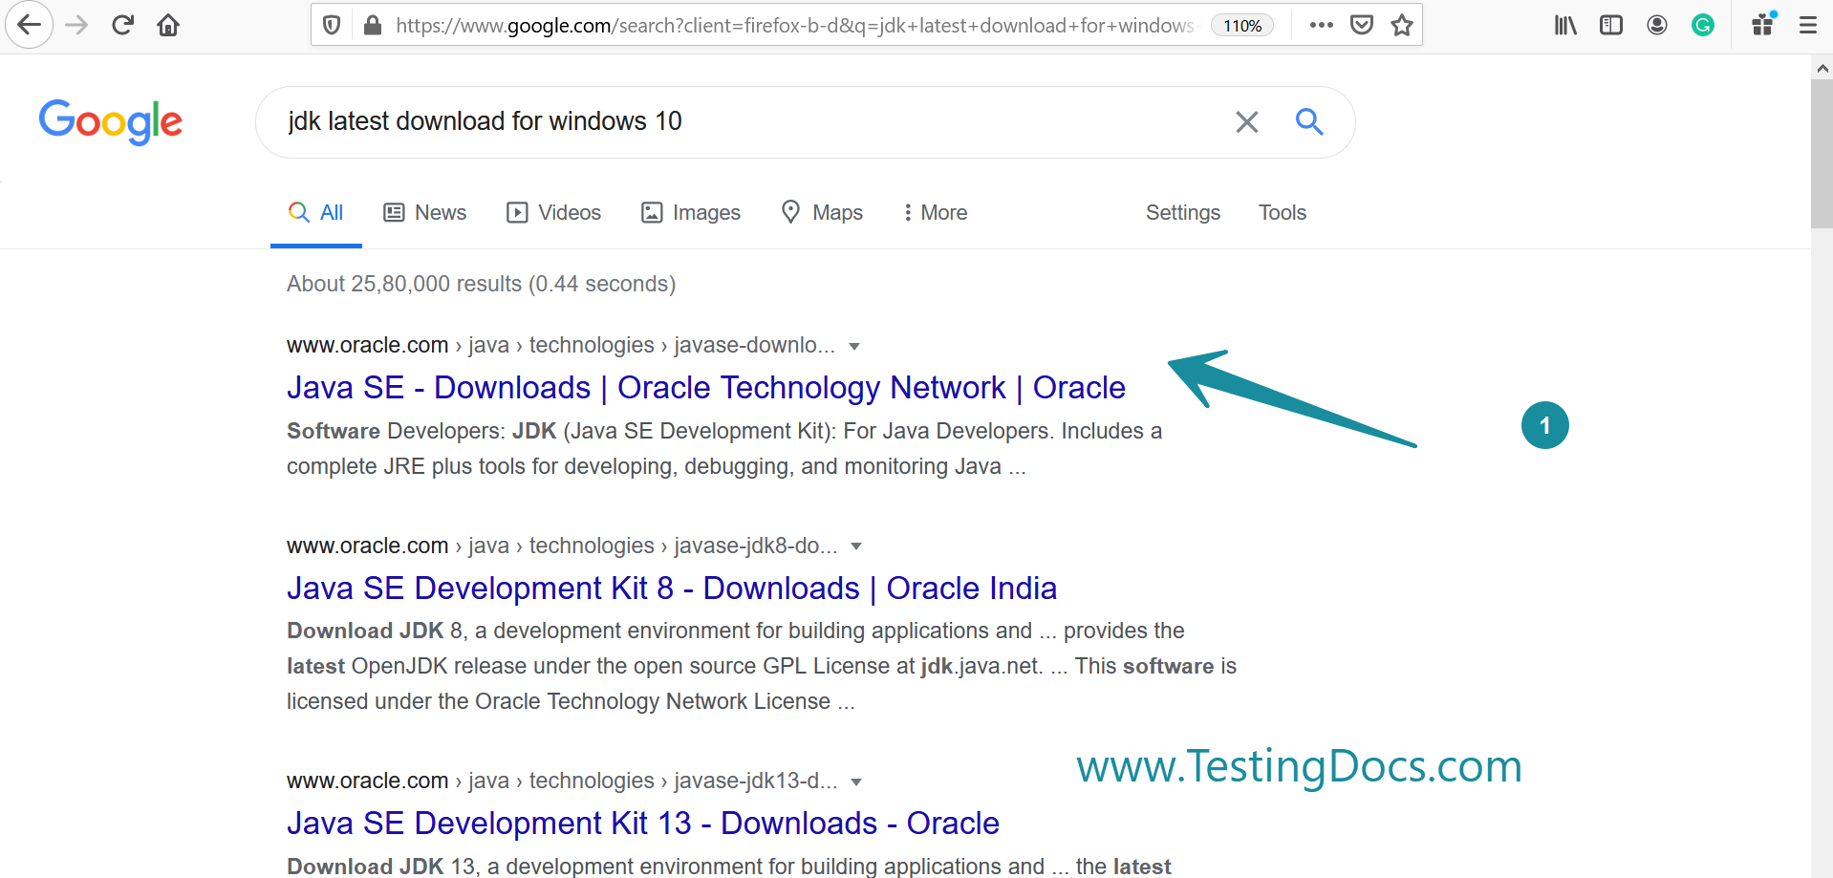Click the blue Google search magnifier
The width and height of the screenshot is (1833, 878).
coord(1308,121)
